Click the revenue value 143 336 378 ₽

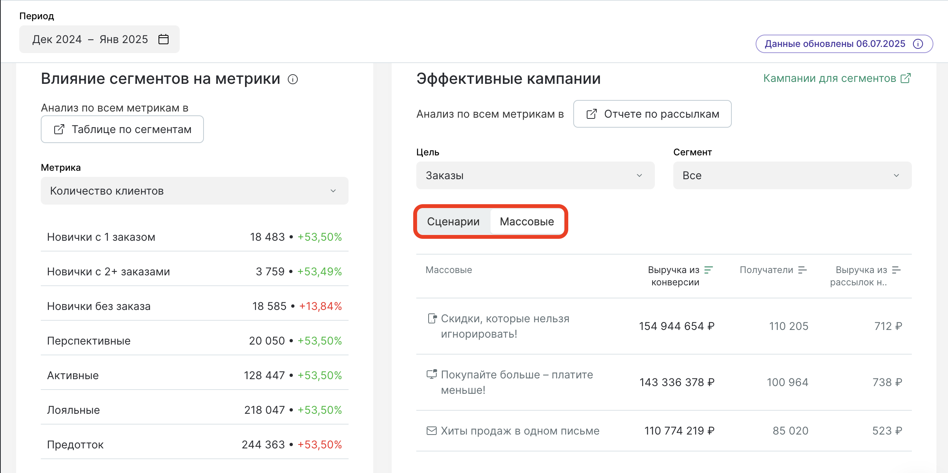[677, 382]
